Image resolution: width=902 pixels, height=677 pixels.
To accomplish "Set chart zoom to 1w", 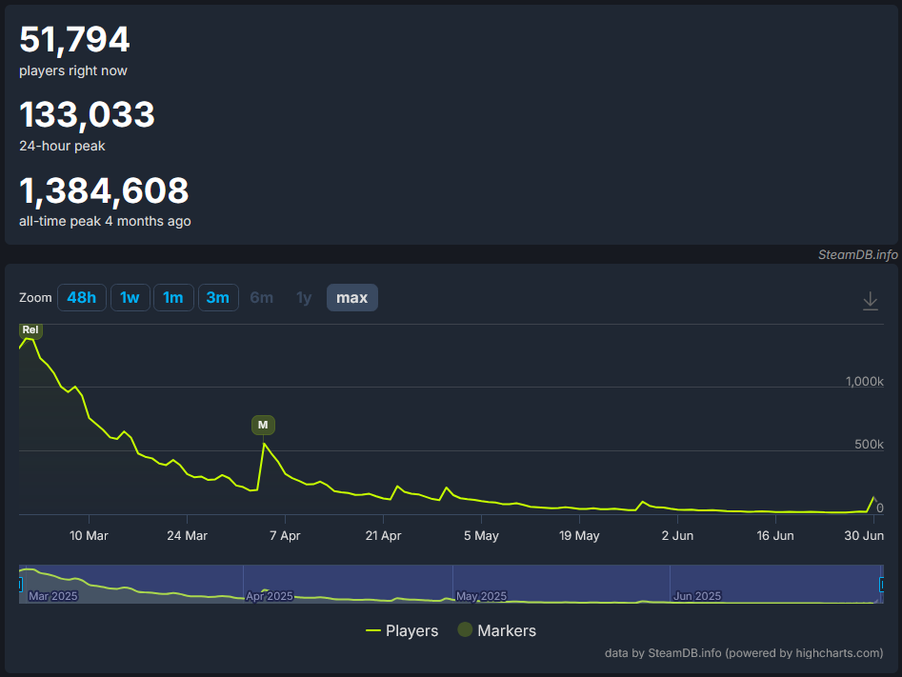I will (x=130, y=297).
